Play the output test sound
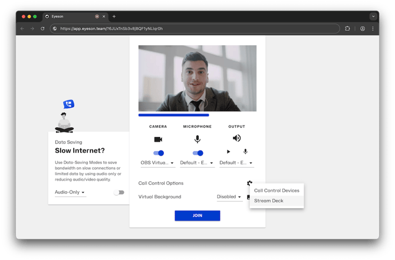Screen dimensions: 395x260 click(x=229, y=152)
